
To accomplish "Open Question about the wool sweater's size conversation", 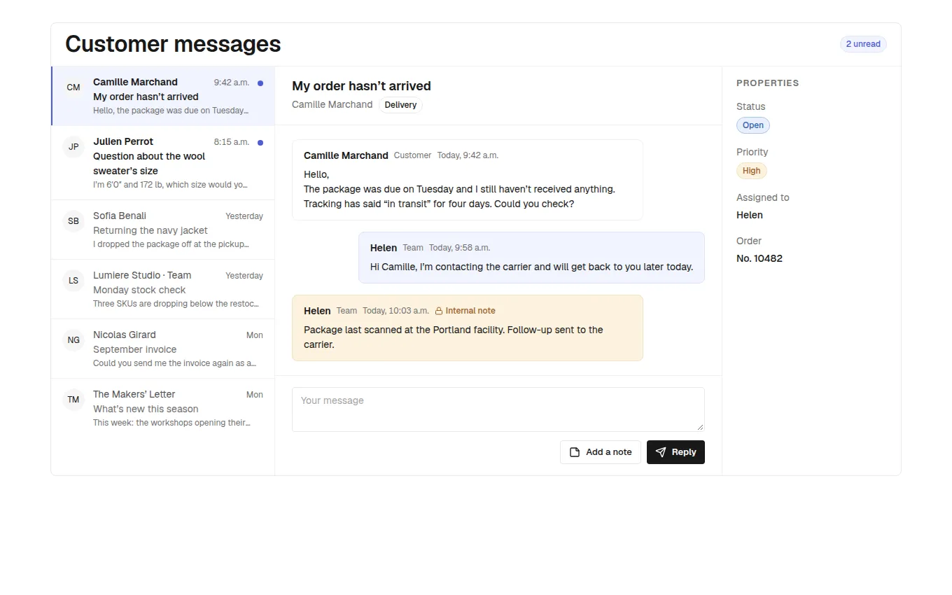I will tap(163, 163).
